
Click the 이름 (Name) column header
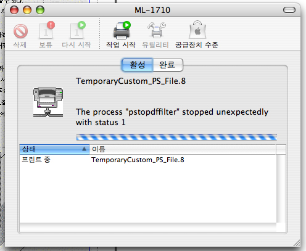(x=183, y=149)
